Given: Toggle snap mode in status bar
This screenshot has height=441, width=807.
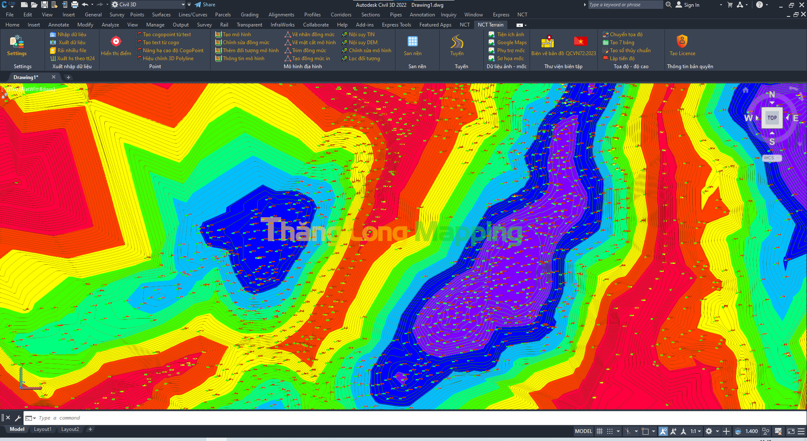Looking at the screenshot, I should [x=610, y=431].
